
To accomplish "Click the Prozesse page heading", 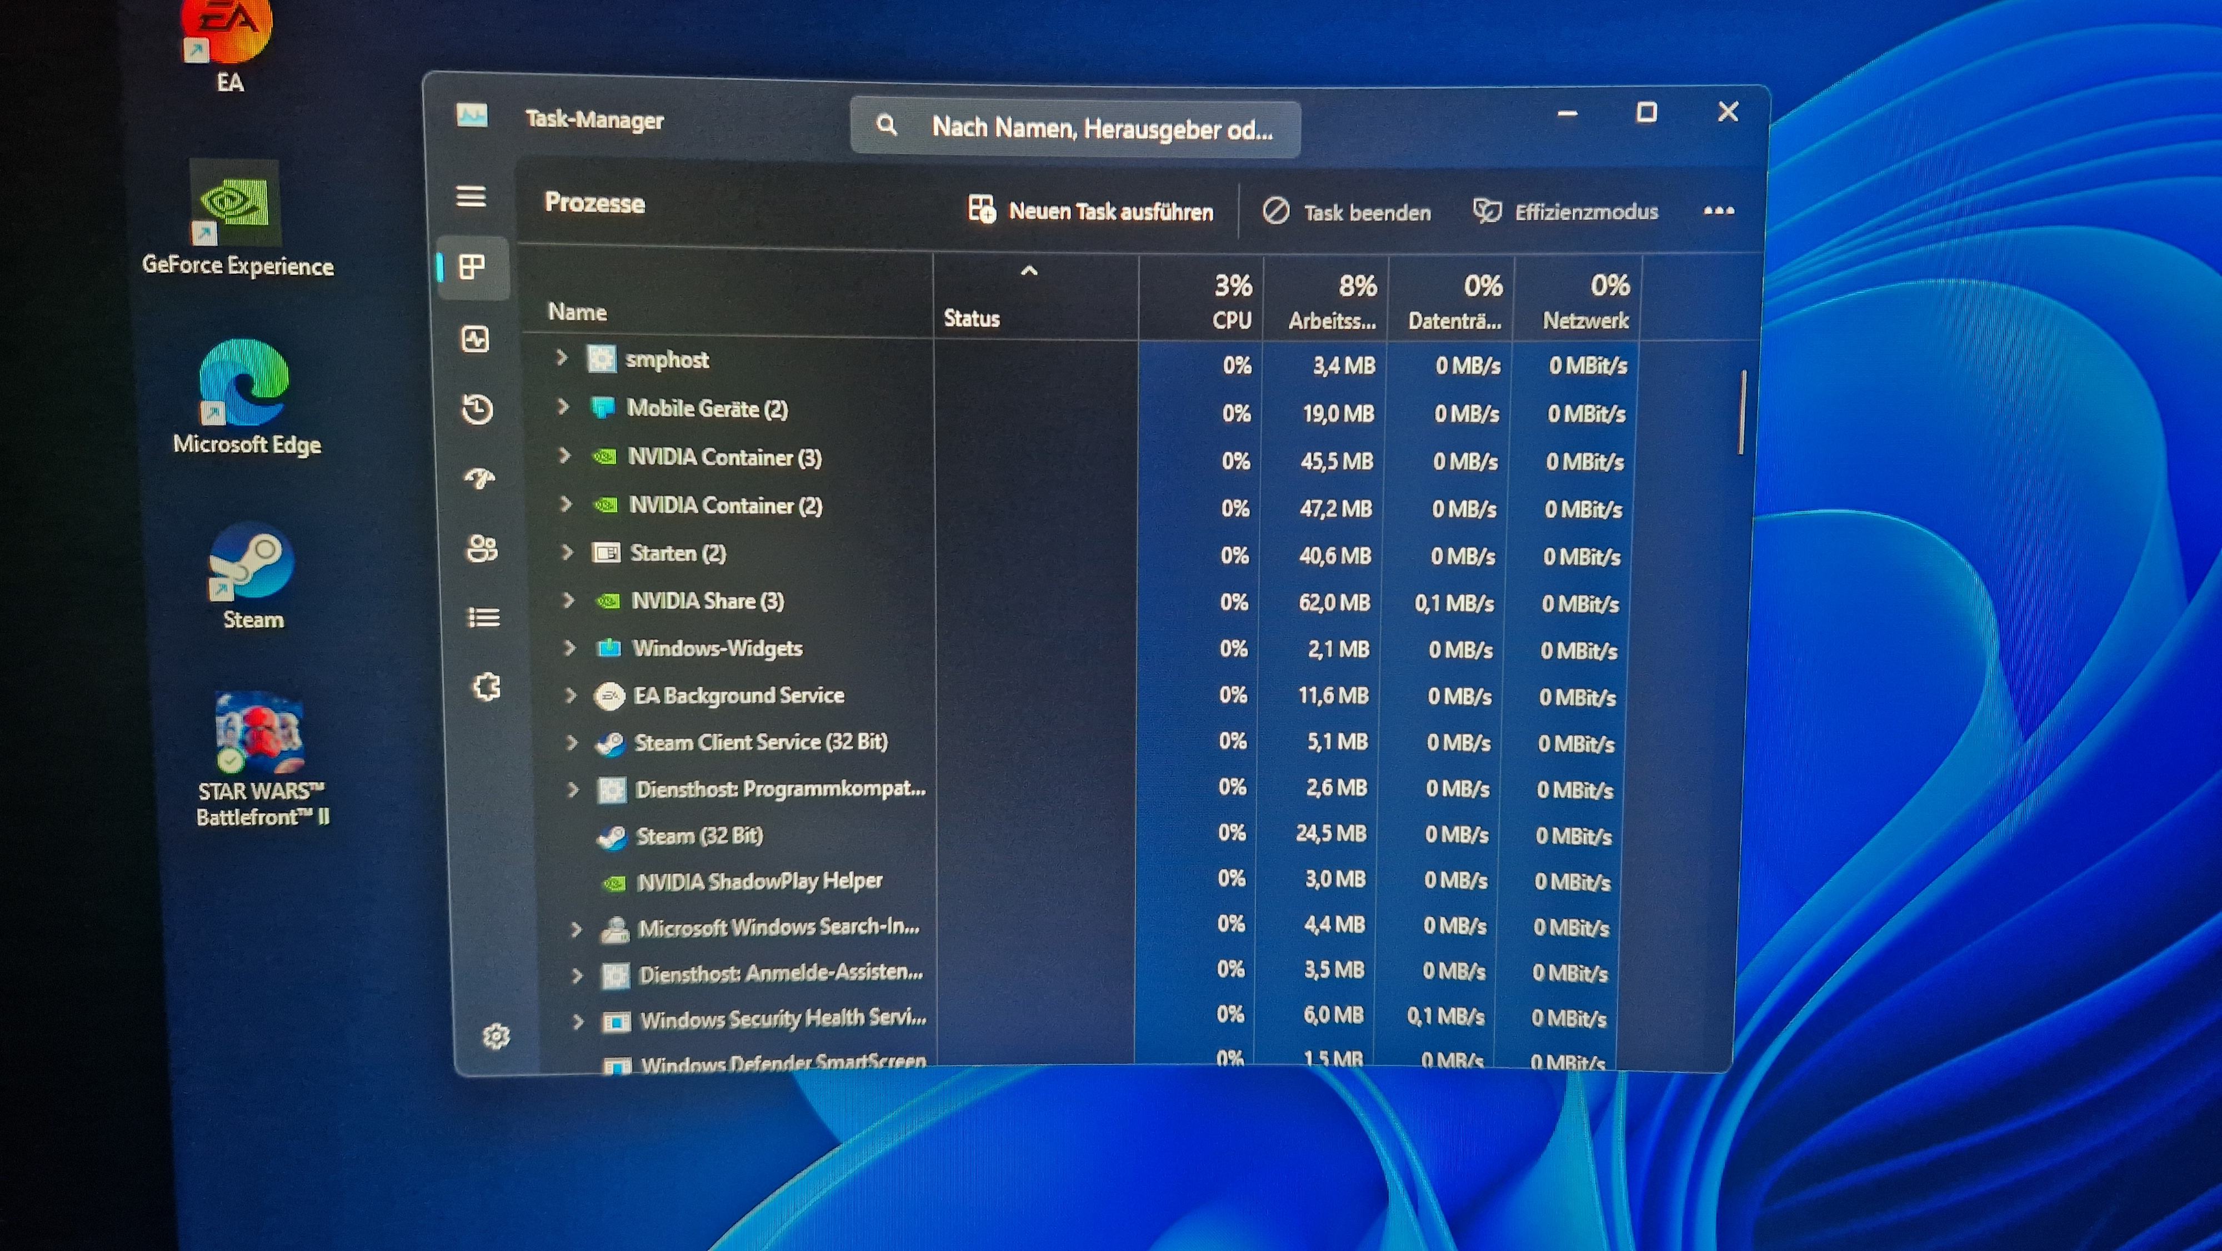I will [x=594, y=203].
